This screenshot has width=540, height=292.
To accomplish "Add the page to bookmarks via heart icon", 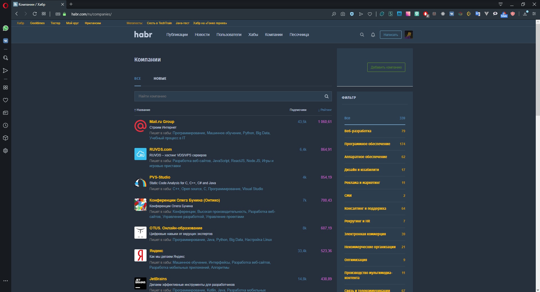I will pos(370,14).
